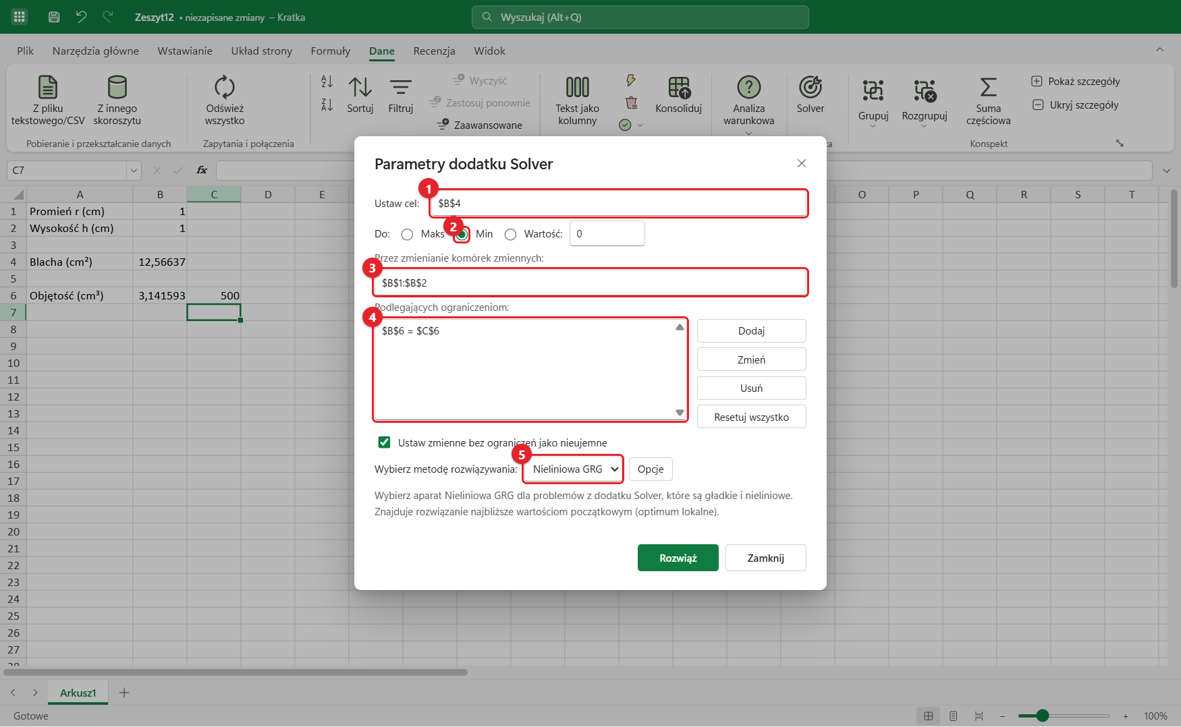Open the Formuły tab
The image size is (1181, 727).
331,51
